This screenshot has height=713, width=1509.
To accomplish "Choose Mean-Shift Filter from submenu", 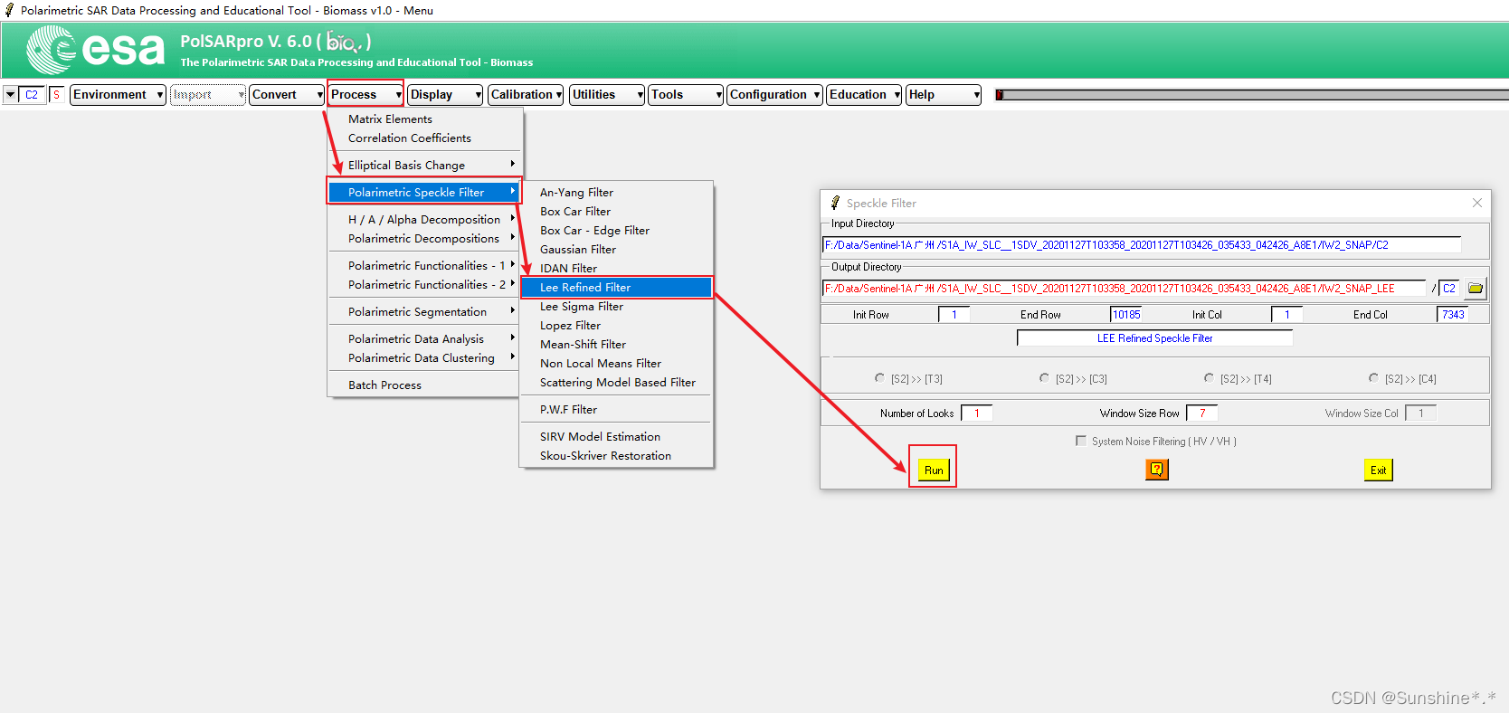I will point(616,344).
